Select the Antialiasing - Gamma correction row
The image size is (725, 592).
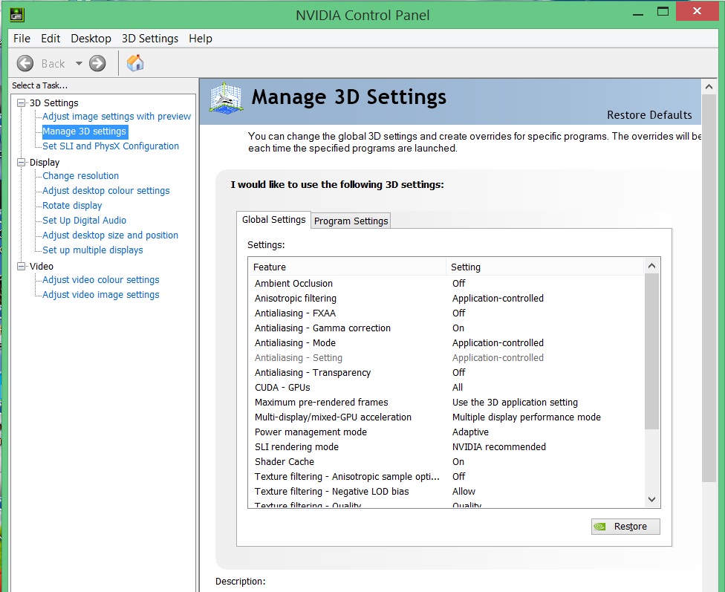pos(446,328)
